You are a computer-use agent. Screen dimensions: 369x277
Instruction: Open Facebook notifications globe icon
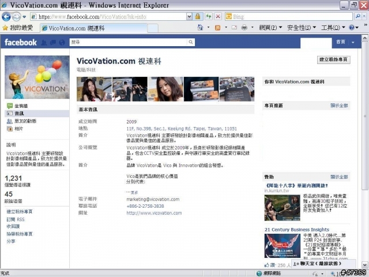(62, 42)
